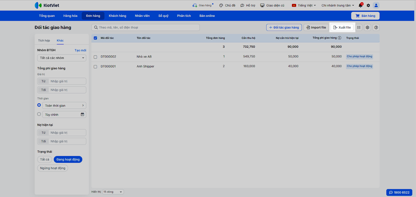This screenshot has width=416, height=197.
Task: Click the search magnifier icon
Action: [x=96, y=27]
